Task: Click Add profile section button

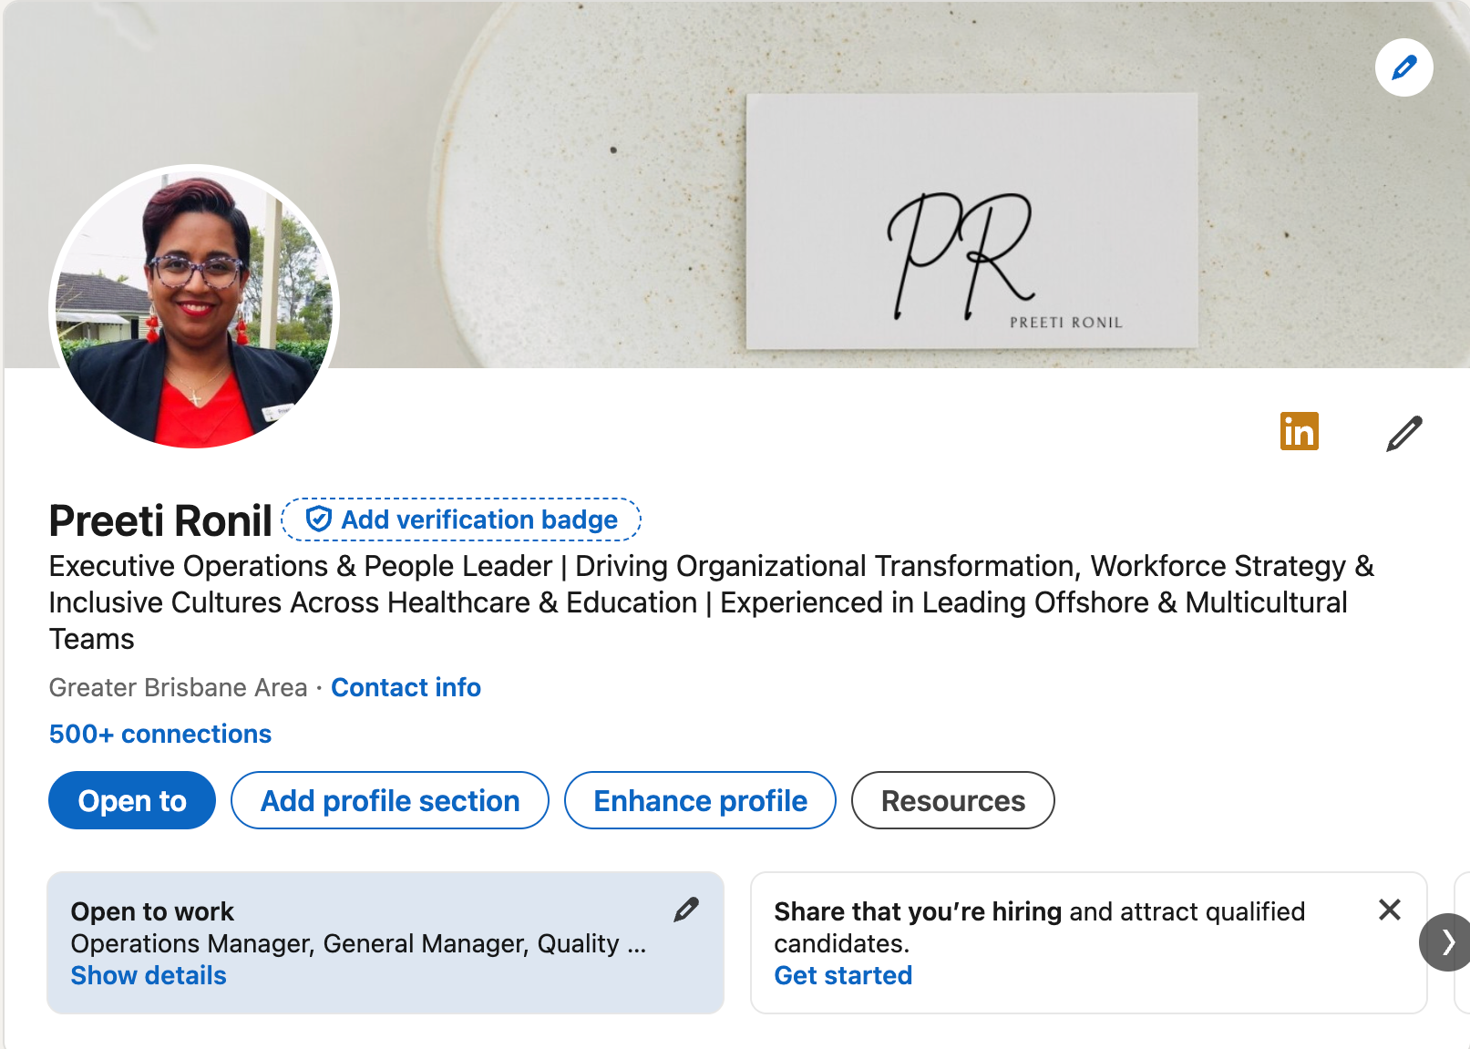Action: coord(390,800)
